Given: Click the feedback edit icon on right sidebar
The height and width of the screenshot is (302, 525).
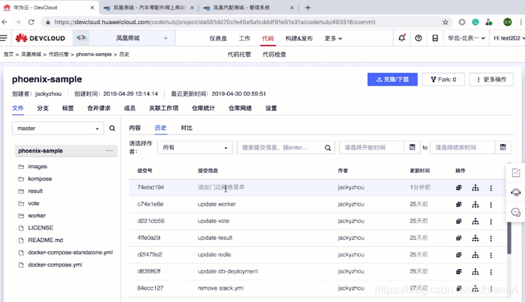Looking at the screenshot, I should point(515,173).
